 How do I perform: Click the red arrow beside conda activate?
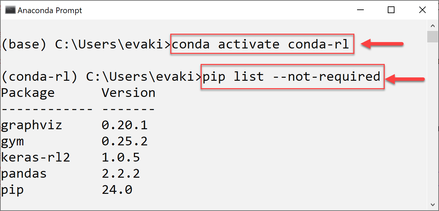(x=382, y=44)
